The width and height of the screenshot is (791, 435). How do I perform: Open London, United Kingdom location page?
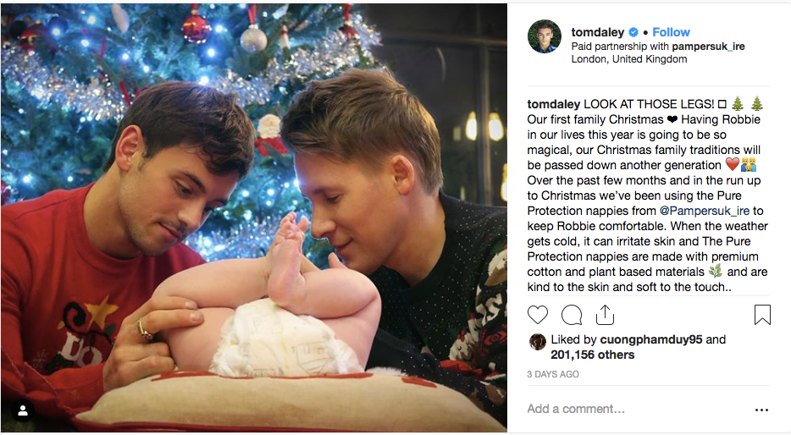629,59
